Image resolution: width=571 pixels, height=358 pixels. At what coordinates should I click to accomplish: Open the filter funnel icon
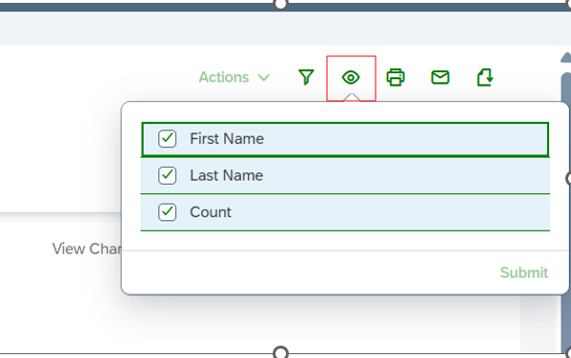306,77
